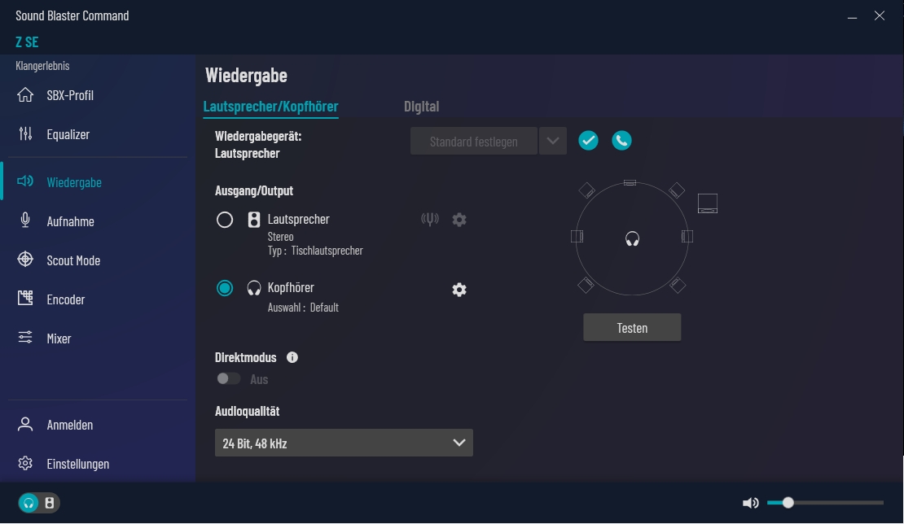904x524 pixels.
Task: Click side-right speaker icon in diagram
Action: (x=687, y=236)
